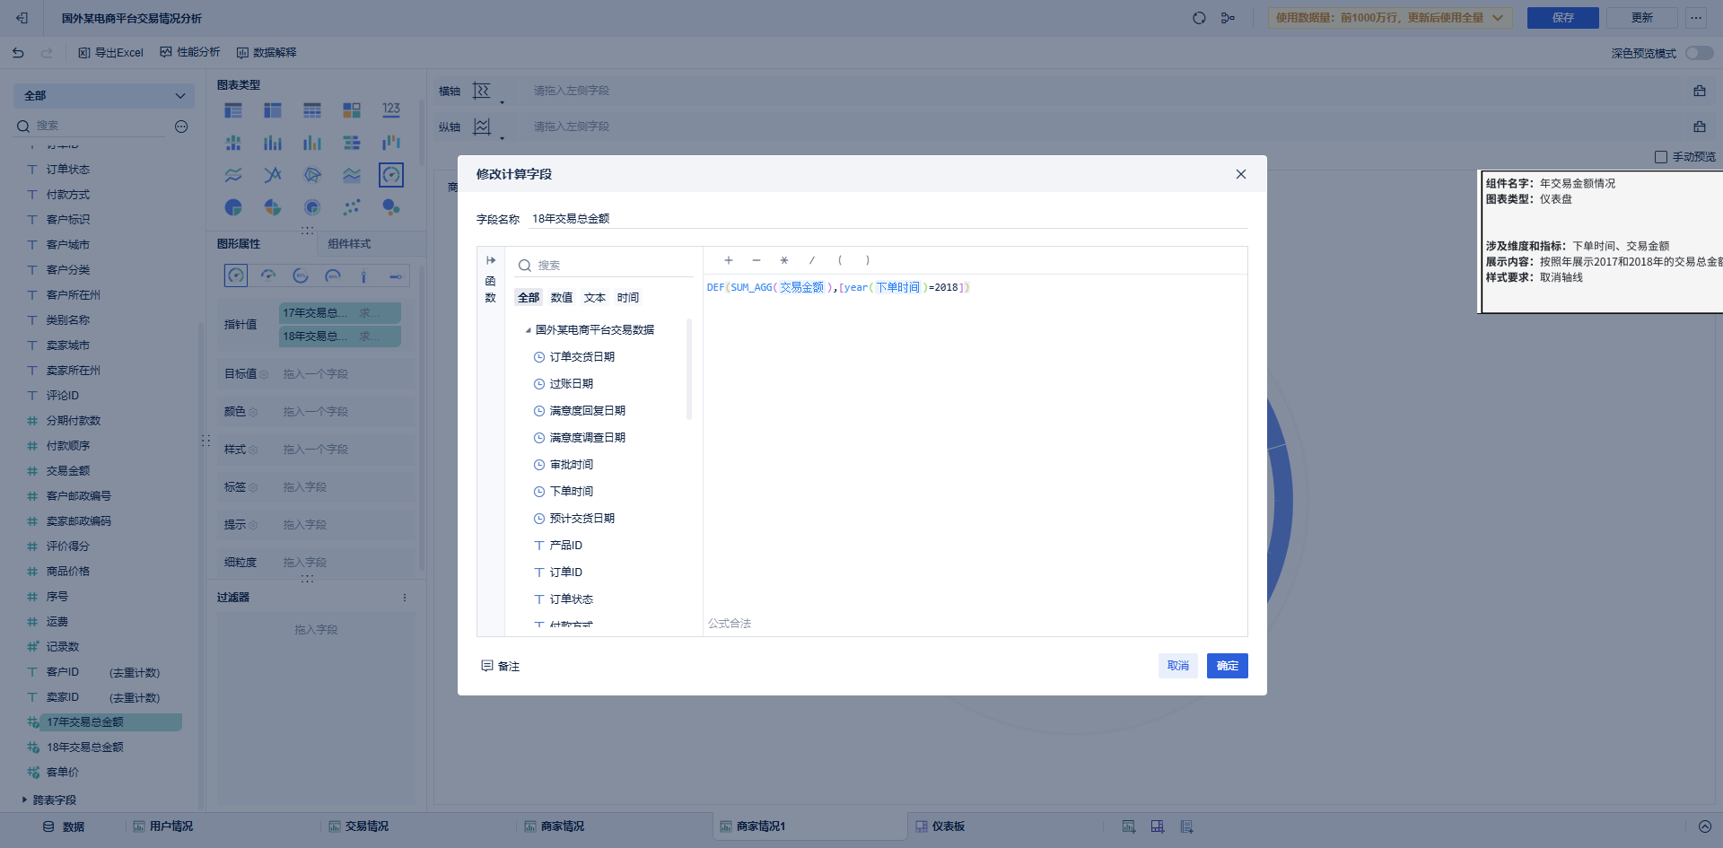The image size is (1723, 848).
Task: Click the data lineage icon beside refresh
Action: 1228,18
